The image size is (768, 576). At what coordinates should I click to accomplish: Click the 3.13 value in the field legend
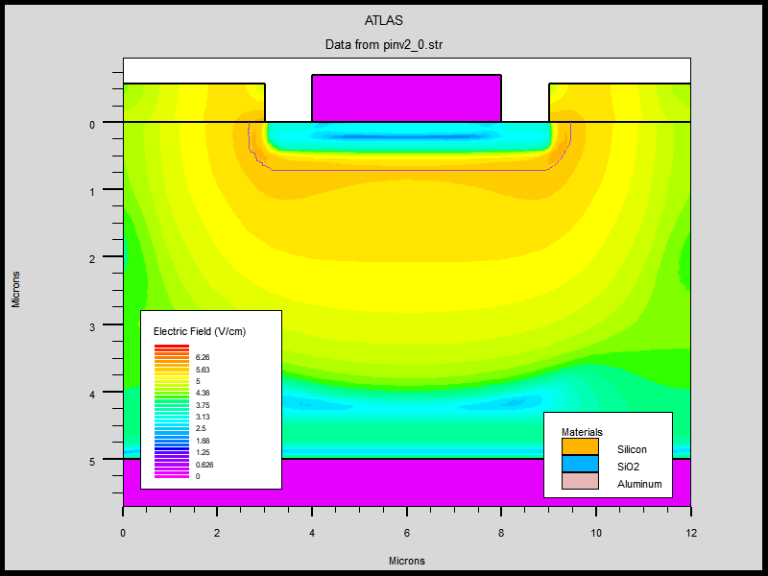point(203,417)
